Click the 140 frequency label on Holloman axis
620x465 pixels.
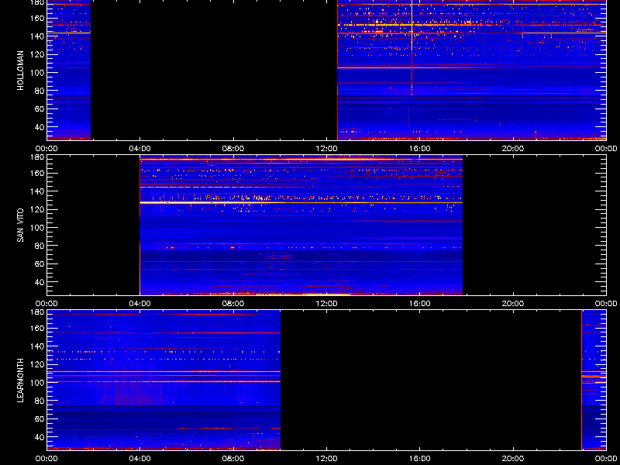tap(36, 36)
